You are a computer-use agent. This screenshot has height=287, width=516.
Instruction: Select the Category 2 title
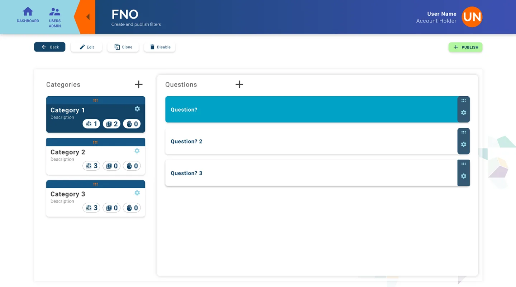(x=68, y=152)
